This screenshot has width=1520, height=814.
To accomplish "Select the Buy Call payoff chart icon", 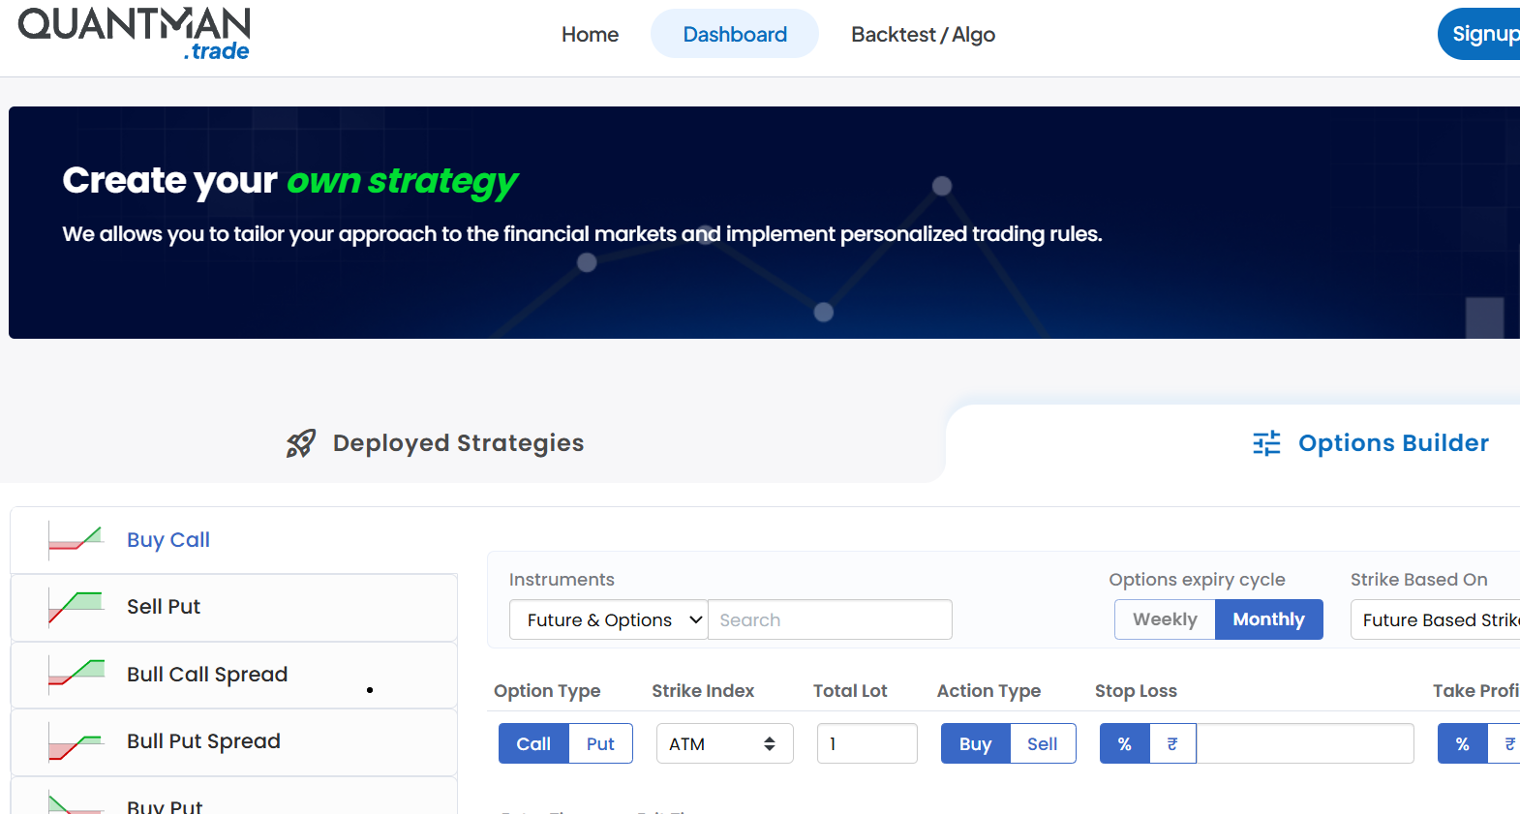I will tap(76, 539).
